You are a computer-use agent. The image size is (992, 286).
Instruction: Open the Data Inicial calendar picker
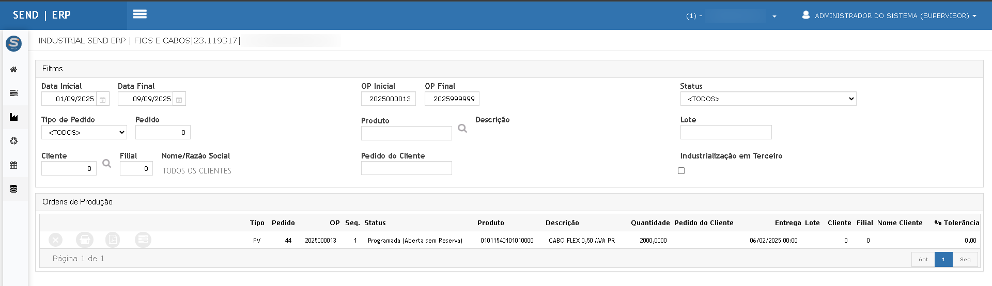(x=103, y=99)
